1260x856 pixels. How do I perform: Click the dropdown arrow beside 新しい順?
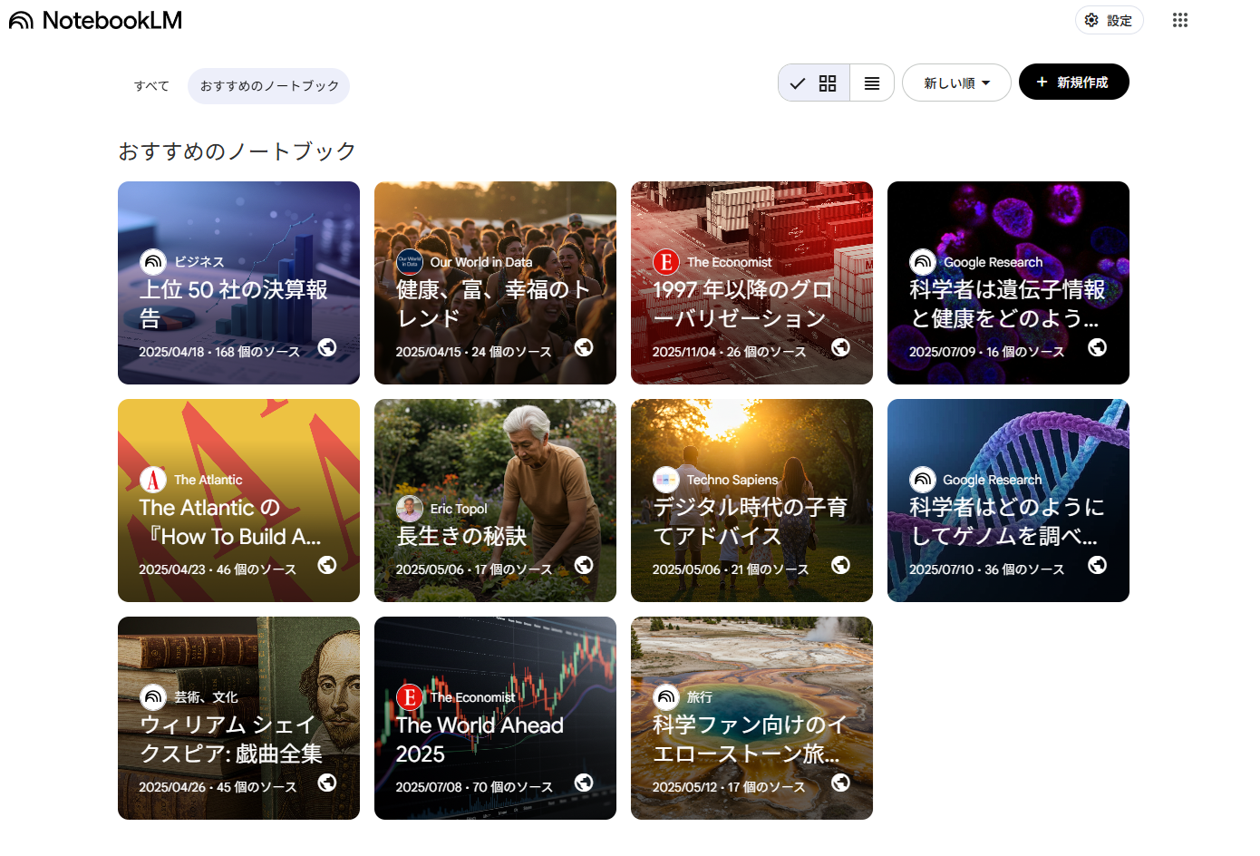point(986,83)
